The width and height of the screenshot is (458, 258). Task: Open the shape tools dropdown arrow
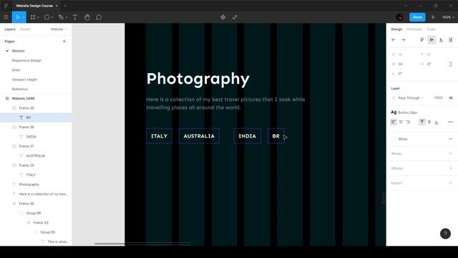pyautogui.click(x=52, y=17)
